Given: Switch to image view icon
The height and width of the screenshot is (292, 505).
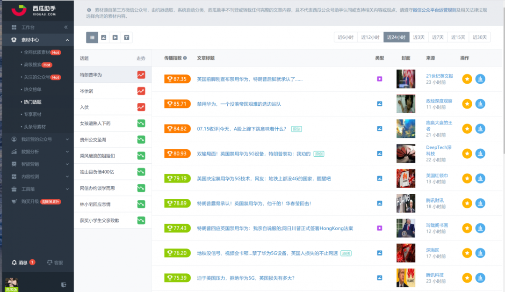Looking at the screenshot, I should click(x=104, y=37).
